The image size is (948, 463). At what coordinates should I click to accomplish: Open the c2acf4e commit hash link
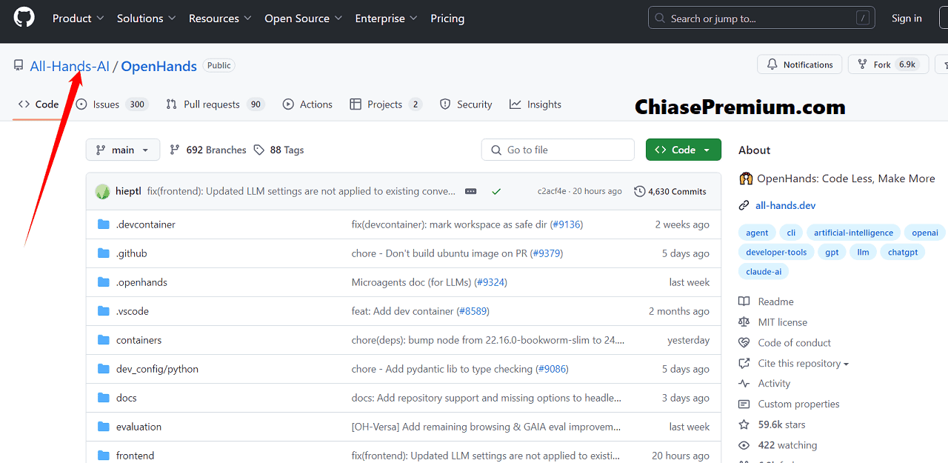click(x=552, y=191)
